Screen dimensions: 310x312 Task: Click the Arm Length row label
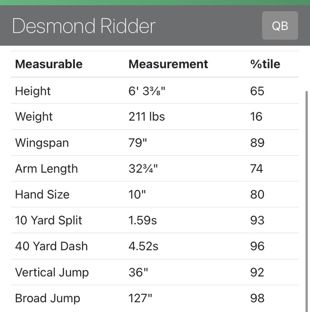[46, 169]
